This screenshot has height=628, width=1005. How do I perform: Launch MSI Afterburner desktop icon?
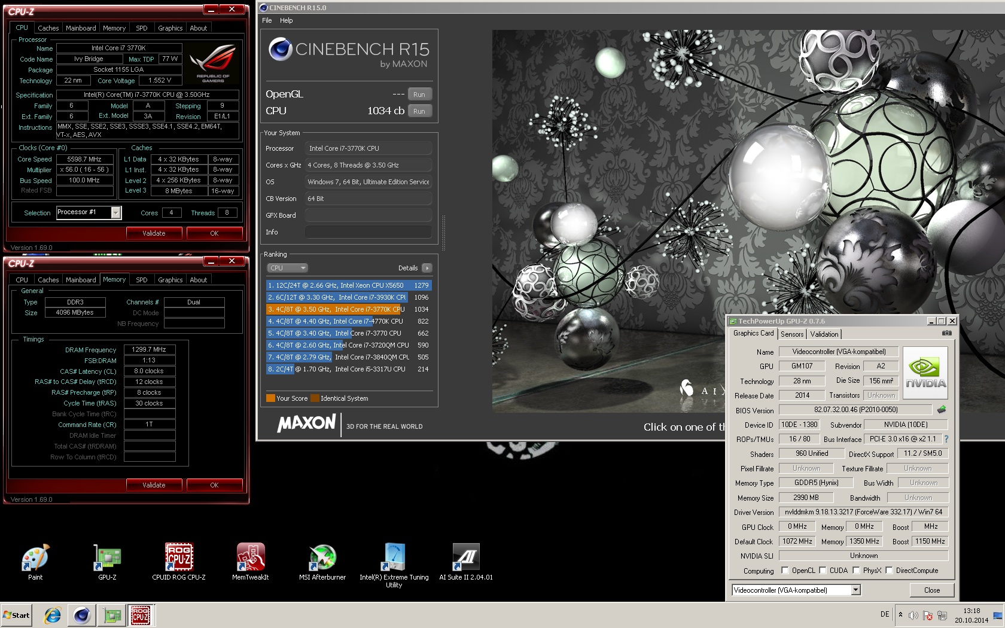click(x=322, y=562)
